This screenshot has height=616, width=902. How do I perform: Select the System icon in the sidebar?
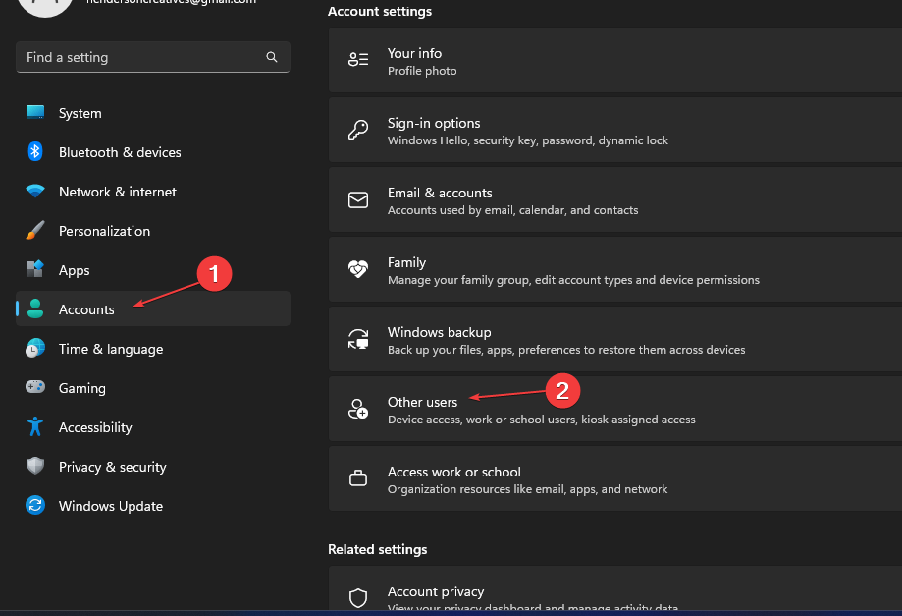[35, 113]
